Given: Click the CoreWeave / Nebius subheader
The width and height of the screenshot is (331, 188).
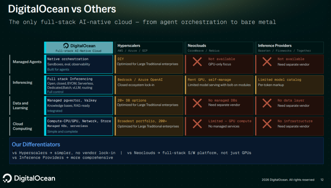Looking at the screenshot, I should (204, 51).
